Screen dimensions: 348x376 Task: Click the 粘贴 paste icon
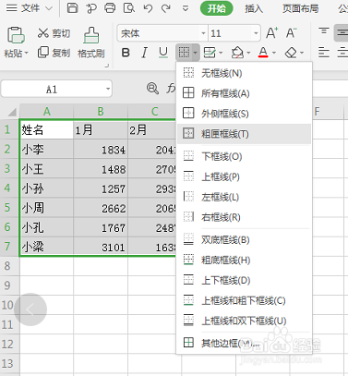click(16, 35)
